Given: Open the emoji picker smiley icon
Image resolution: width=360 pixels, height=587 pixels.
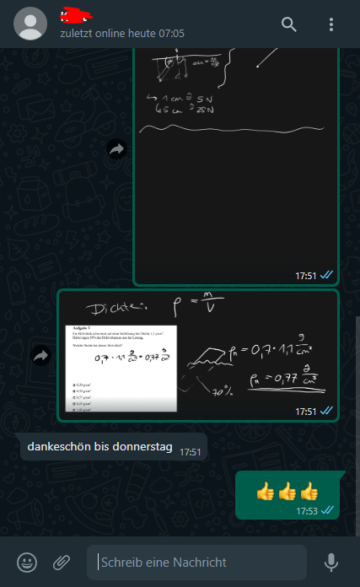Looking at the screenshot, I should [27, 562].
